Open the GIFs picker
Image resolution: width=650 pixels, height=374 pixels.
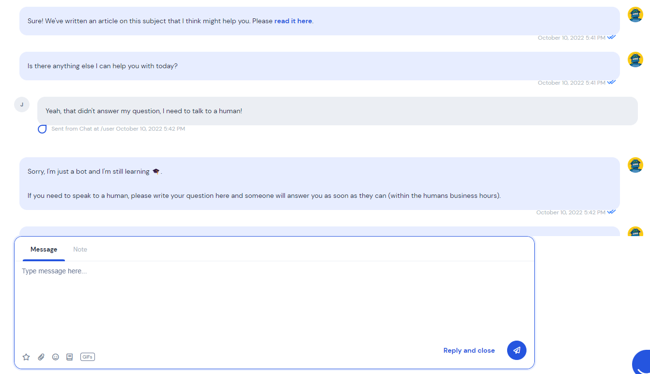[88, 357]
